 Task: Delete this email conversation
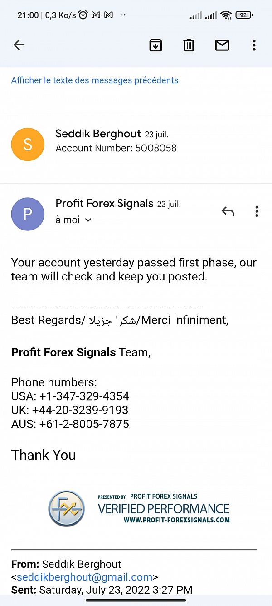[x=189, y=45]
